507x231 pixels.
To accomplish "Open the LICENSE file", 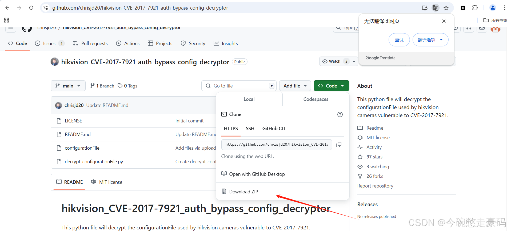I will click(x=73, y=121).
